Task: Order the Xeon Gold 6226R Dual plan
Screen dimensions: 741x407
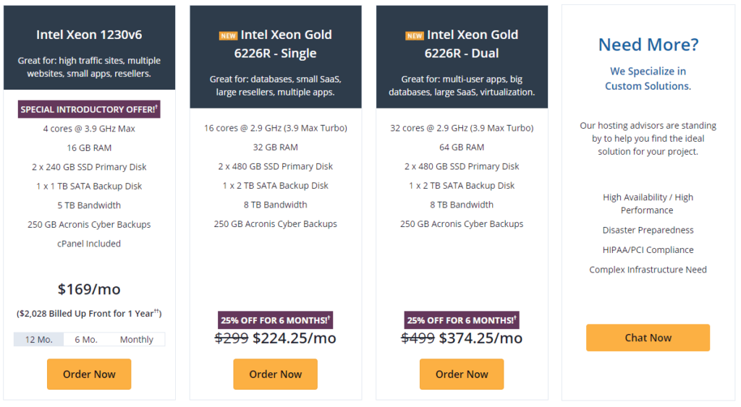Action: [462, 374]
